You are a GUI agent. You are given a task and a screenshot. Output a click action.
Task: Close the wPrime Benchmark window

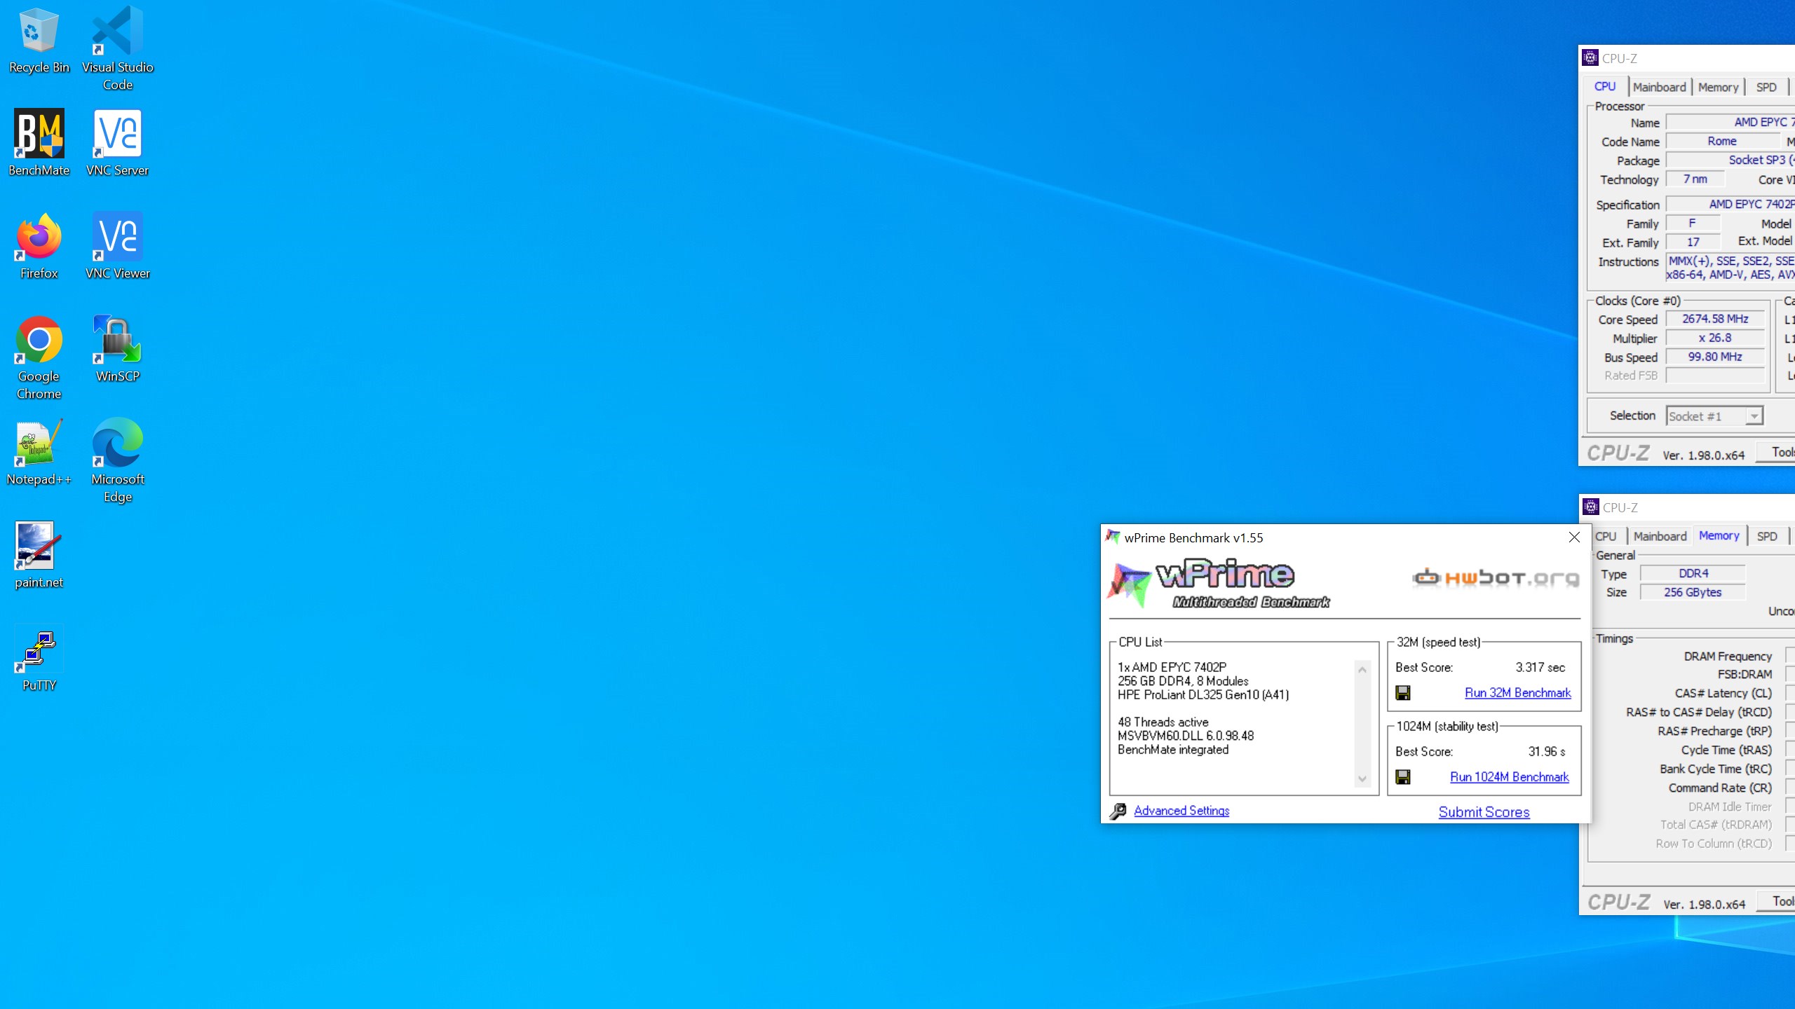coord(1574,537)
